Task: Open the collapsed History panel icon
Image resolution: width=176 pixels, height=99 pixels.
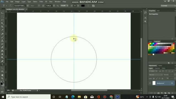Action: pos(145,13)
